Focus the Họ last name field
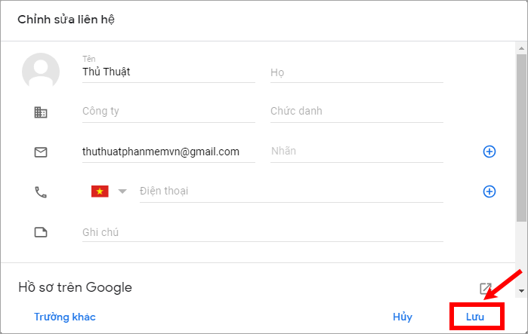Screen dimensions: 528x334 coord(357,72)
